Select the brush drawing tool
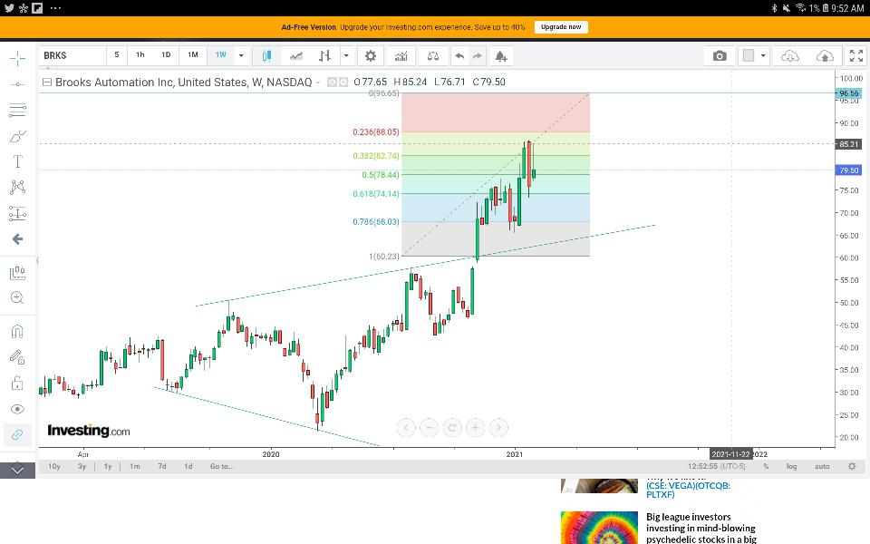The width and height of the screenshot is (870, 544). (x=17, y=136)
